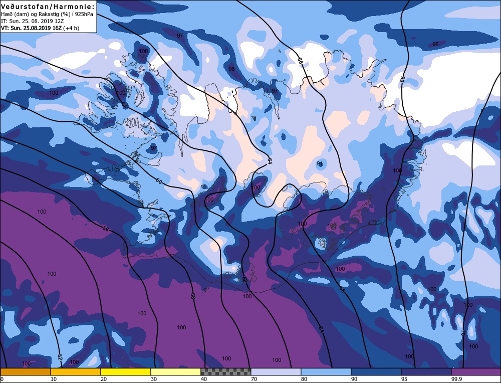501x383 pixels.
Task: Click the navy 95–99.9 legend swatch
Action: pos(426,372)
